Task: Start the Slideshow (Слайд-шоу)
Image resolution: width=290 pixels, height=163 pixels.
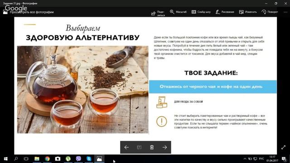Action: [201, 12]
